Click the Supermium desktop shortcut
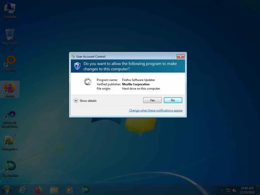260x195 pixels. pyautogui.click(x=10, y=169)
